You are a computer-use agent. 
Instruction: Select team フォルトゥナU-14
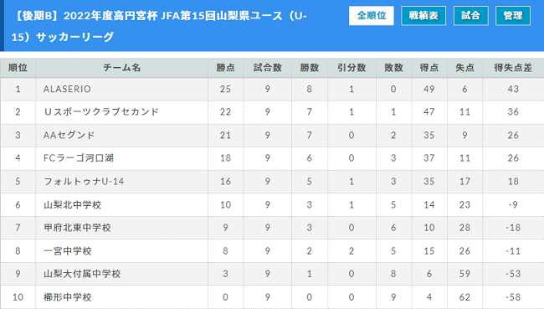click(84, 181)
